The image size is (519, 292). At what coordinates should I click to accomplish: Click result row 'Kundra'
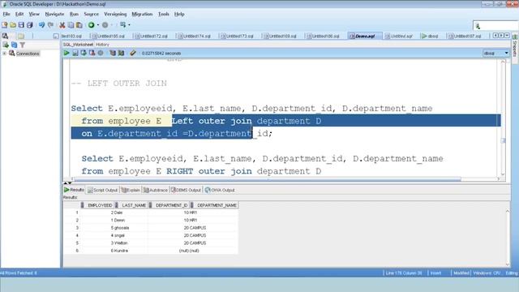pos(151,251)
